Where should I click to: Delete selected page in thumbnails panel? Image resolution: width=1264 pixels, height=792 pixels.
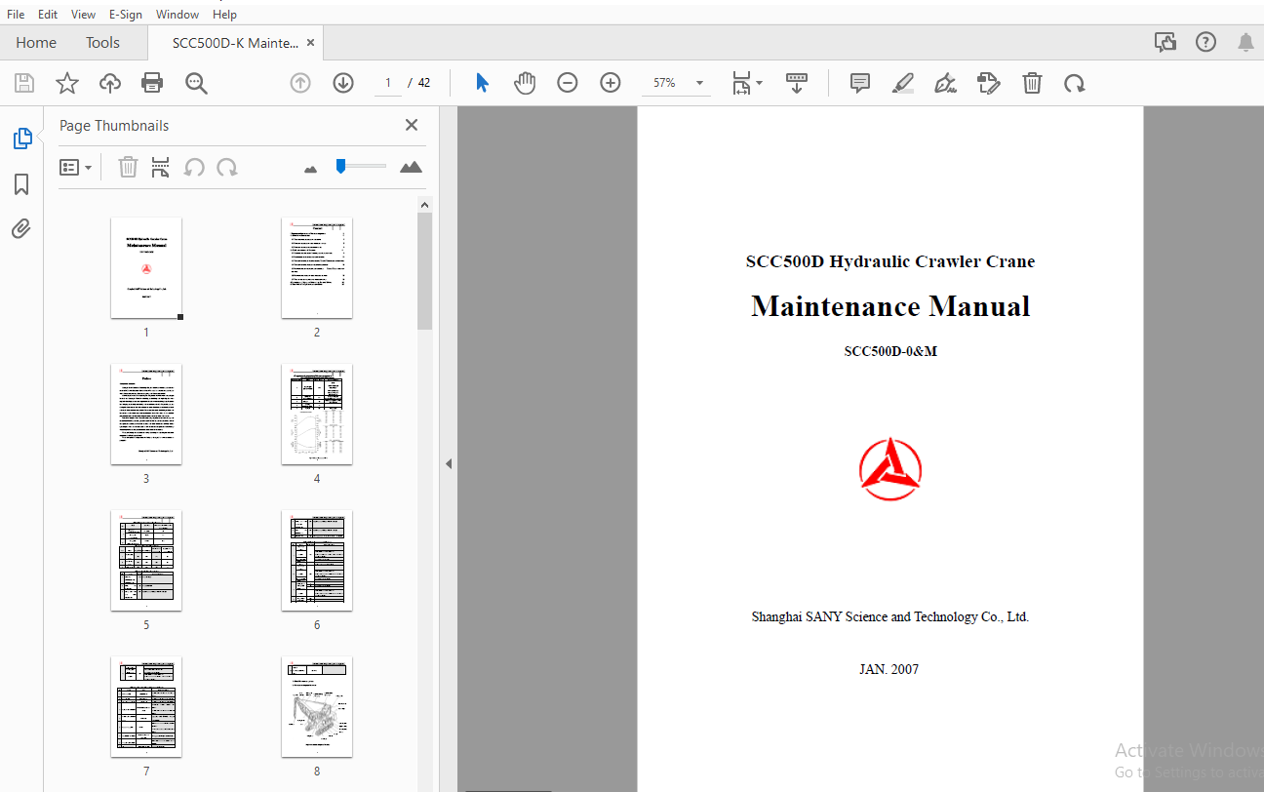coord(128,168)
